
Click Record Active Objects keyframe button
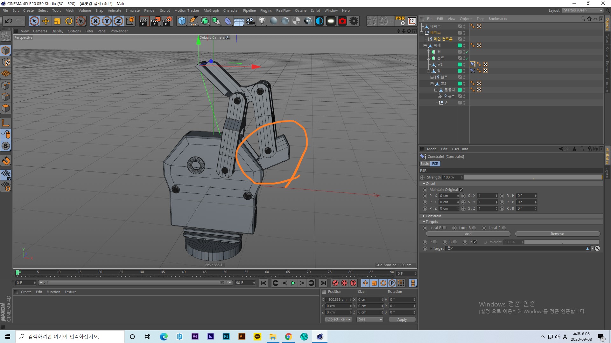[x=335, y=283]
